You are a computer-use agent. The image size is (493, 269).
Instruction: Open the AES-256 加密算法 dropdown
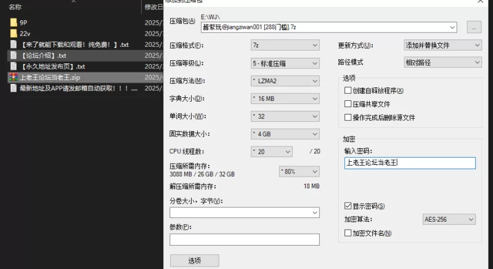[x=449, y=219]
